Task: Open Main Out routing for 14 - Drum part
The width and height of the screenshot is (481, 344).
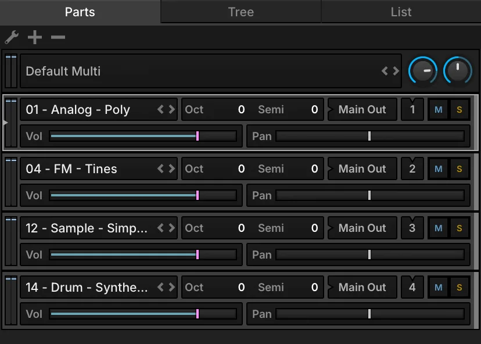Action: [x=362, y=288]
